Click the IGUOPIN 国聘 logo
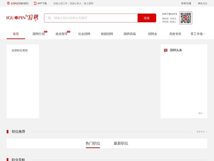 point(22,18)
